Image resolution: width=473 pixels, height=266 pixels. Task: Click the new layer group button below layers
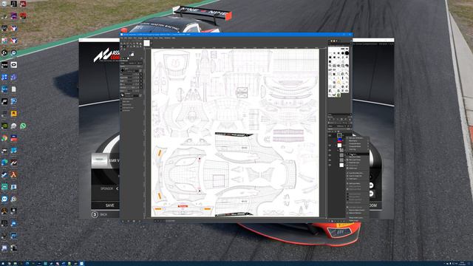pos(332,220)
